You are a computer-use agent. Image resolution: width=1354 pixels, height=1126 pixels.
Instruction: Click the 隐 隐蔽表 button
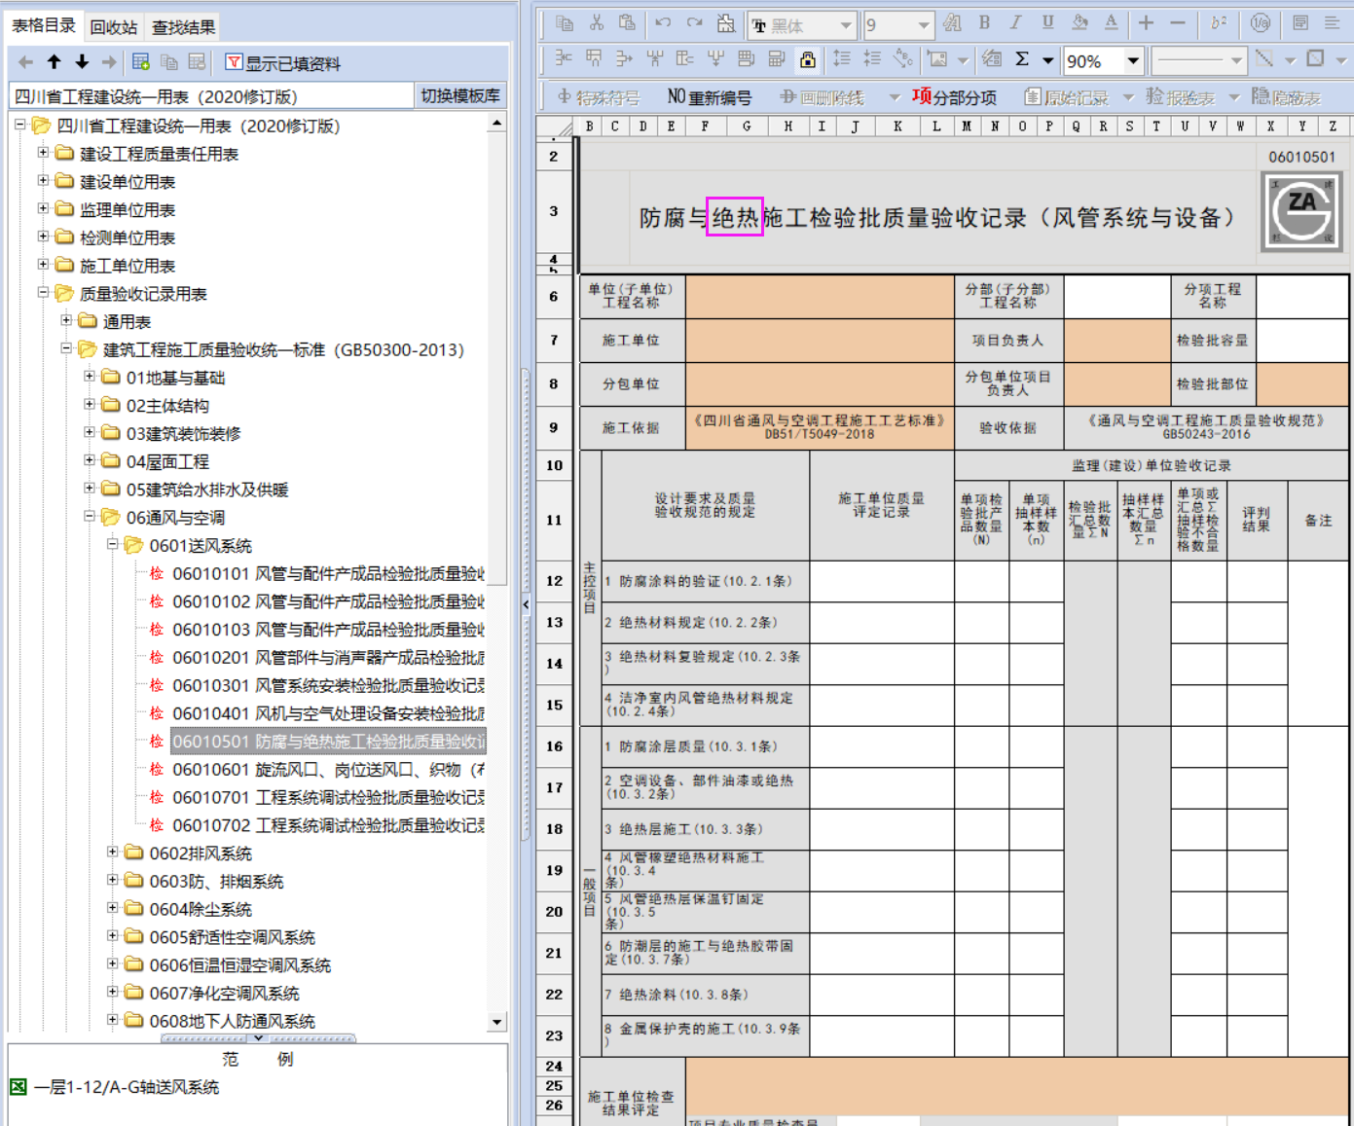pyautogui.click(x=1286, y=97)
